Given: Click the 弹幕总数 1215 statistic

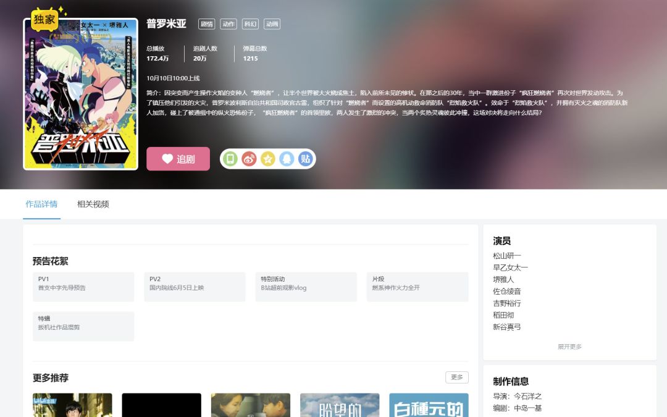Looking at the screenshot, I should point(255,54).
